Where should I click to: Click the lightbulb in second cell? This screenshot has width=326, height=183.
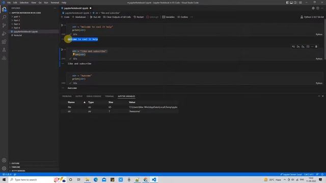pos(73,54)
